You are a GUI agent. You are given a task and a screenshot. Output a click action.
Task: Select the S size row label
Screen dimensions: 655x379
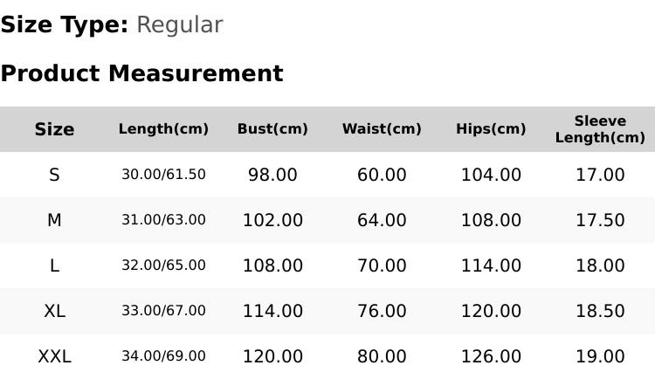54,175
